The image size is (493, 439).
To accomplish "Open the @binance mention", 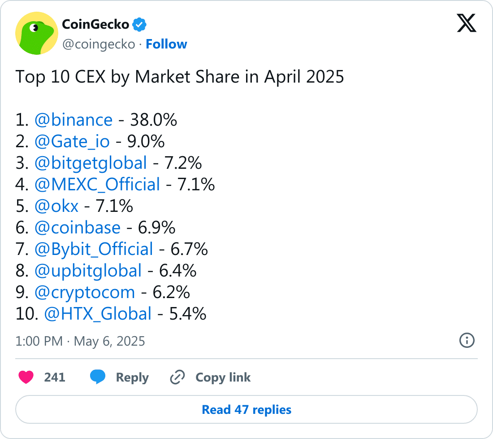I will pos(73,120).
